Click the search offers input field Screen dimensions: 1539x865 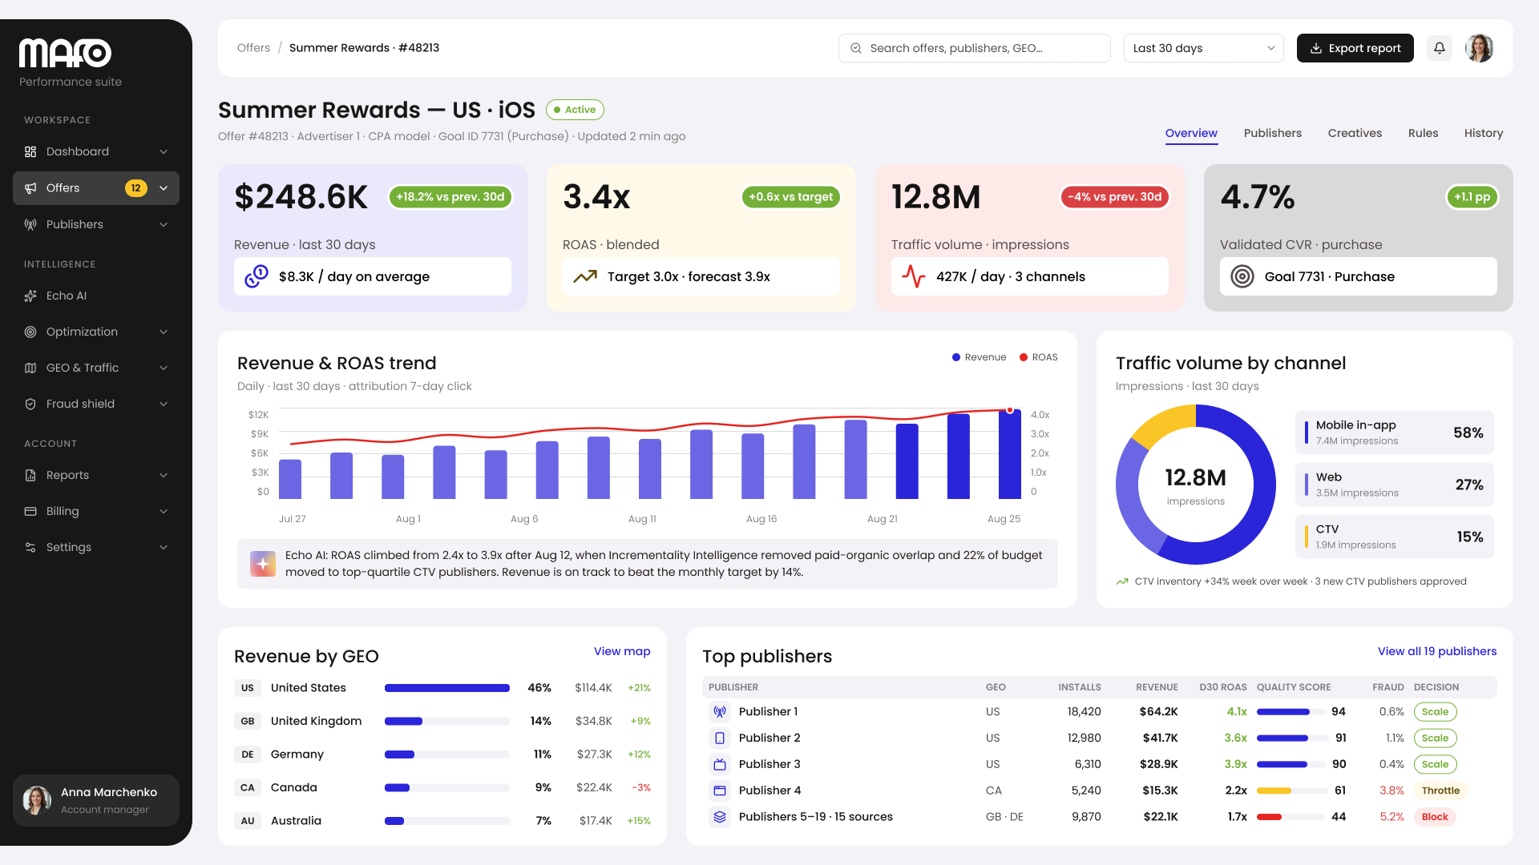click(975, 48)
